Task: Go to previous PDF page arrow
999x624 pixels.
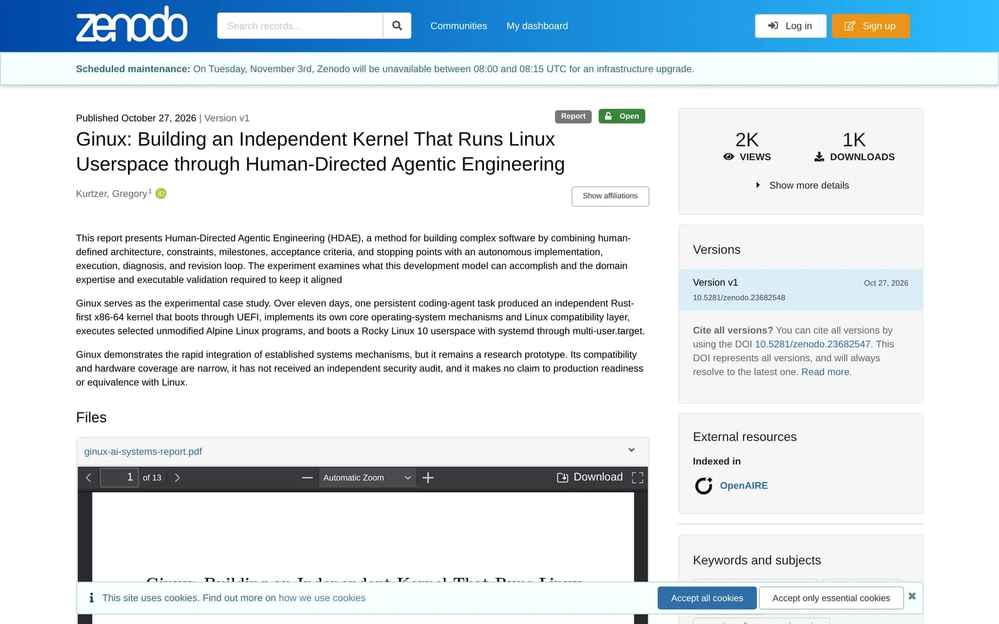Action: click(x=89, y=477)
